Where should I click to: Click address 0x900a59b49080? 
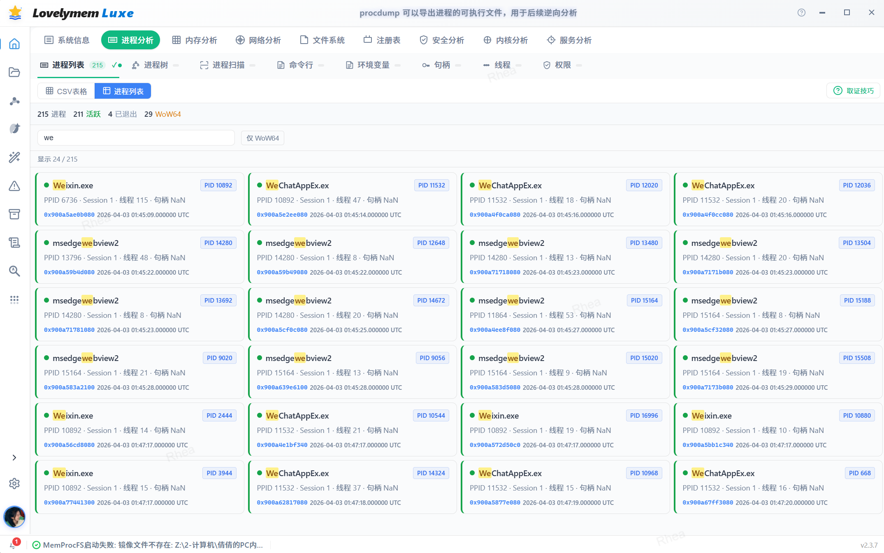[282, 272]
